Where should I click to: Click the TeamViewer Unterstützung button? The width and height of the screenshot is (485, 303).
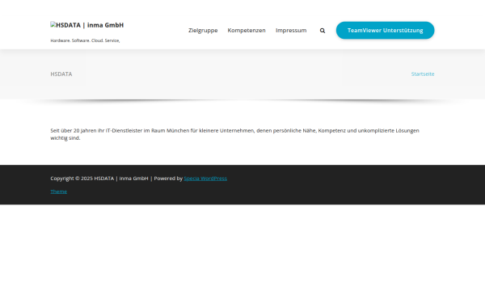coord(385,31)
